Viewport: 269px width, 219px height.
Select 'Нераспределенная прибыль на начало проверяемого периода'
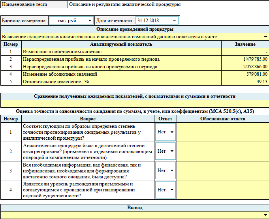point(121,59)
